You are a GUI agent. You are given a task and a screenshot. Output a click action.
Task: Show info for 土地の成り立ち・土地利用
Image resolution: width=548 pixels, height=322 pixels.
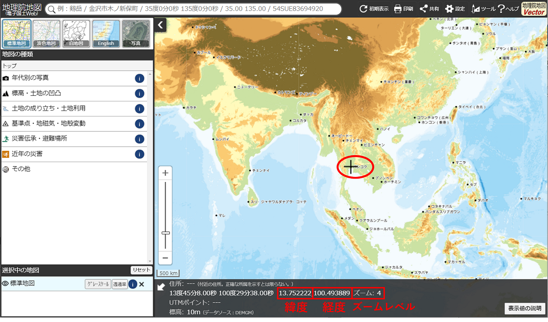pos(139,109)
